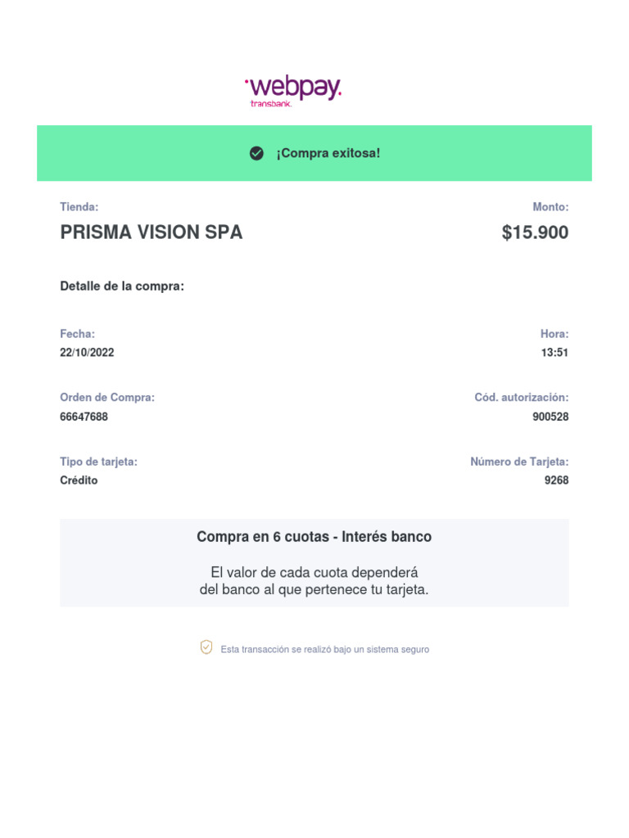This screenshot has height=838, width=629.
Task: Click the Crédito card type value
Action: point(79,480)
